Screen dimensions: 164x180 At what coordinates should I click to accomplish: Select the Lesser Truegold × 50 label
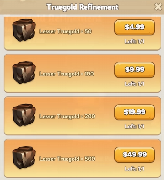click(66, 31)
